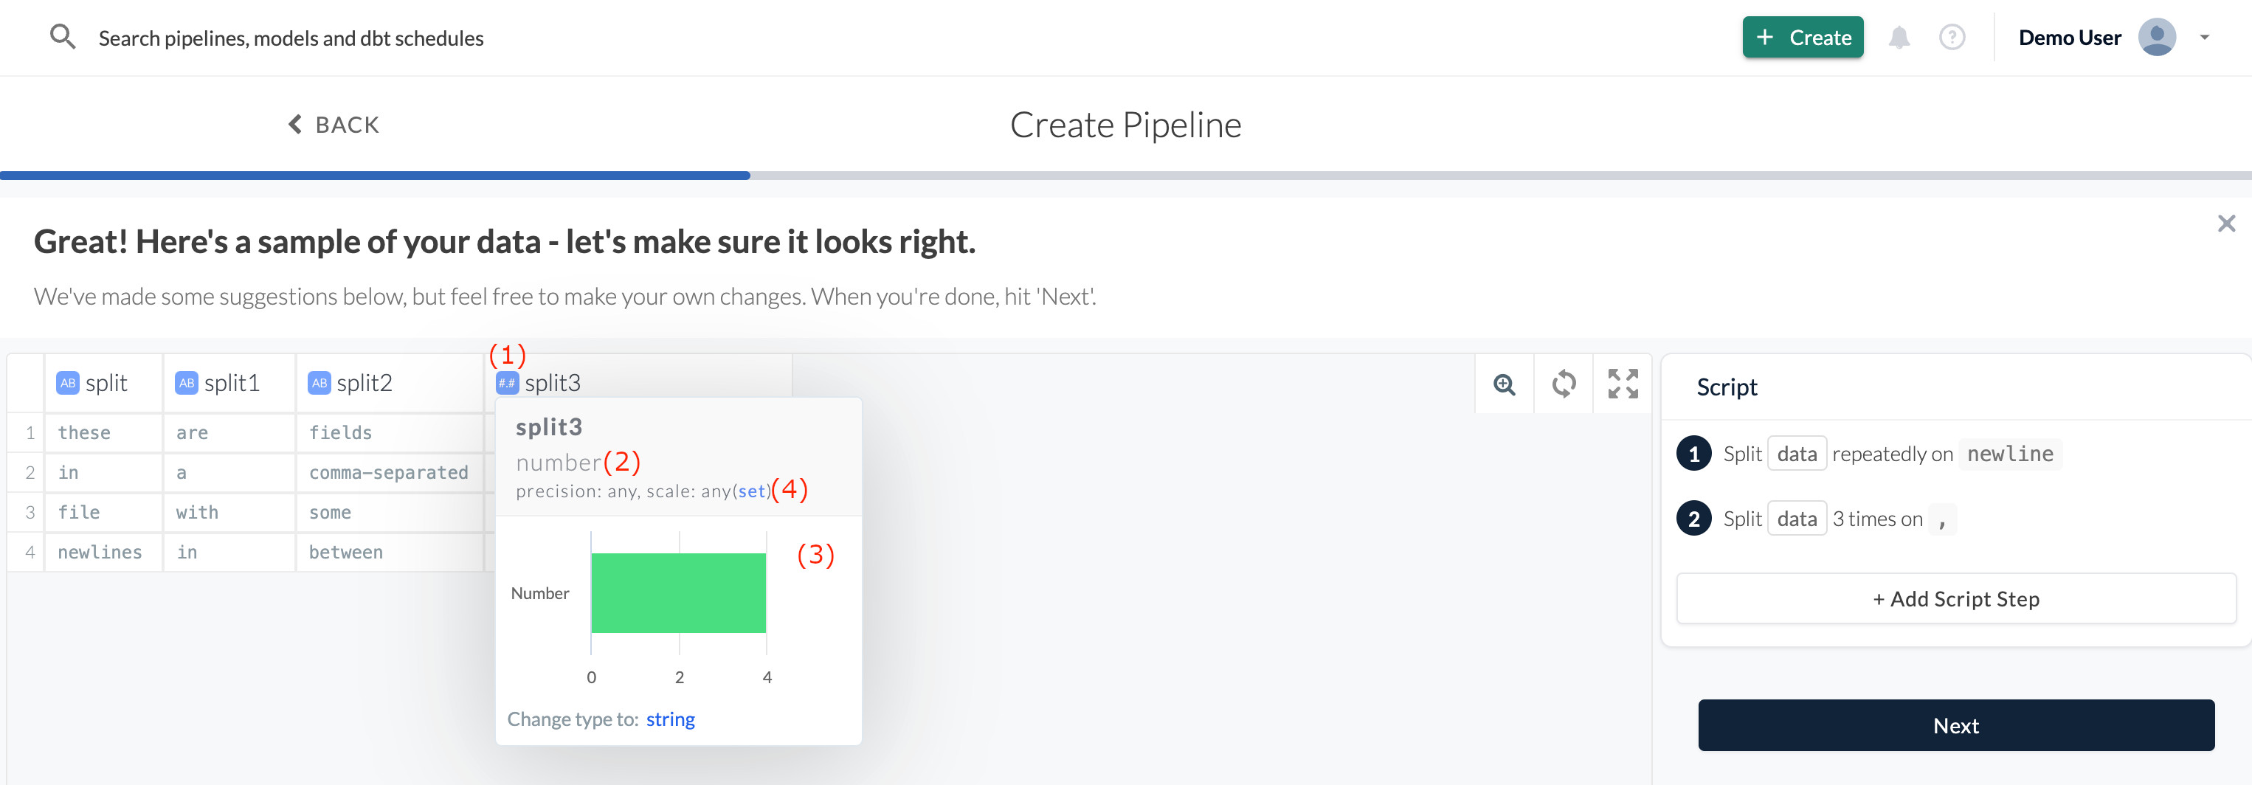2252x785 pixels.
Task: Click the zoom magnifier icon above table
Action: (1505, 384)
